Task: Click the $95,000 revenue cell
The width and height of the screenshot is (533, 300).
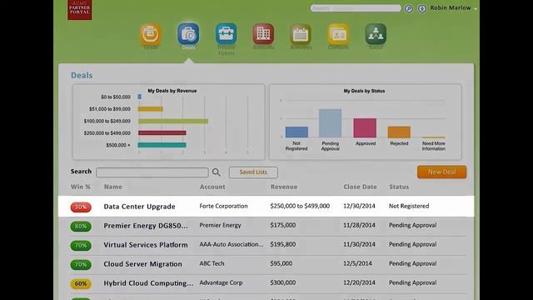Action: tap(281, 263)
